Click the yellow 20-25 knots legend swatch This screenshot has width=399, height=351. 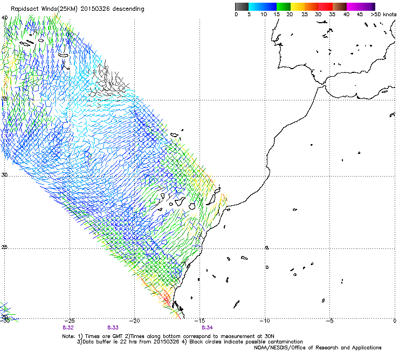298,6
